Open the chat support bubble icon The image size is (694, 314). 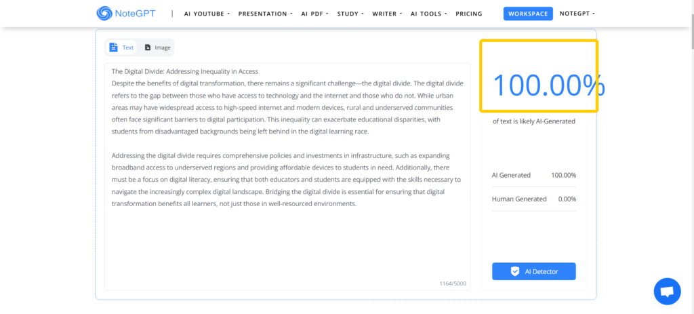tap(667, 291)
